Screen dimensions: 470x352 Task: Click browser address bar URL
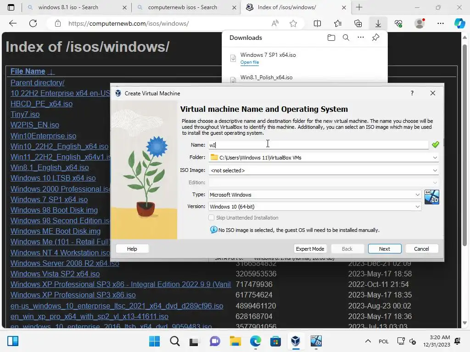click(x=129, y=23)
